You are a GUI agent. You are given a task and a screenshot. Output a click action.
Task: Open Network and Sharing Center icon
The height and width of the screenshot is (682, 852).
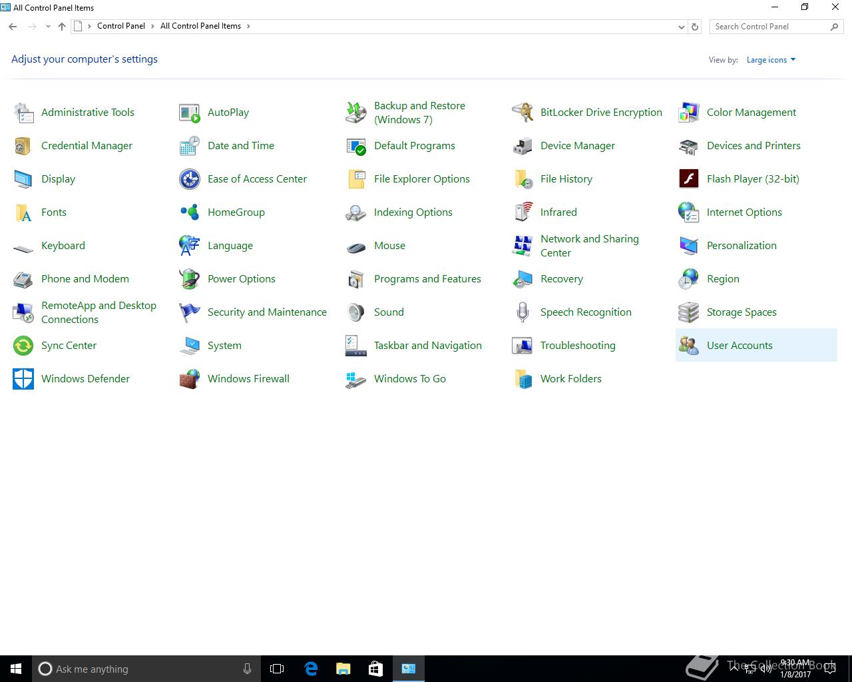[x=523, y=246]
